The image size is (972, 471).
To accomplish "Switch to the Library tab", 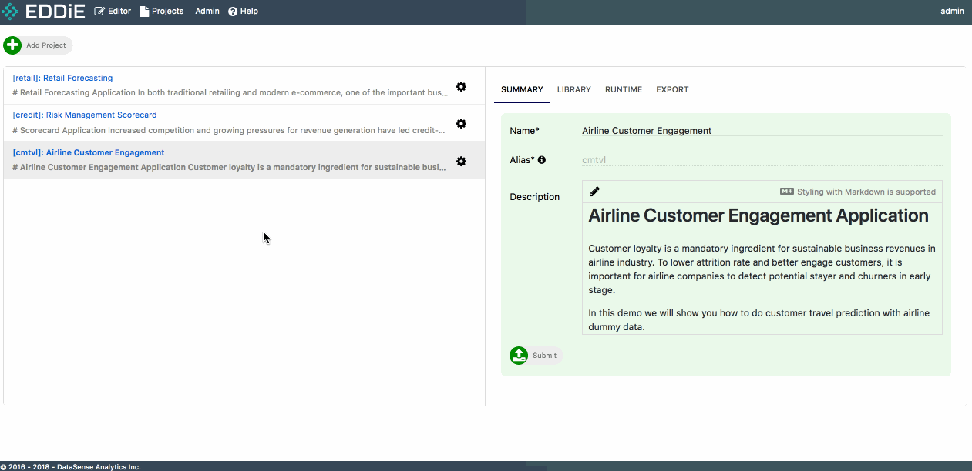I will pos(573,90).
